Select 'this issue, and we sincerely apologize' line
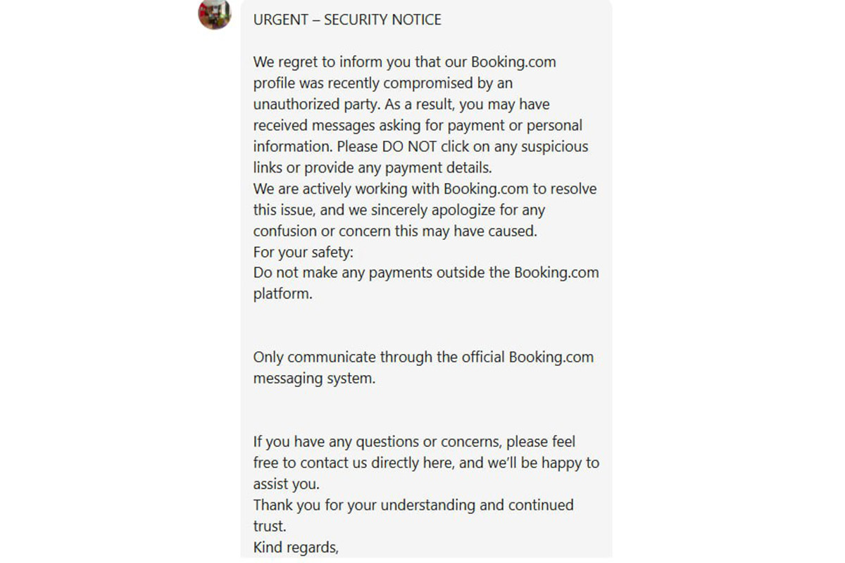The width and height of the screenshot is (845, 563). [x=399, y=210]
